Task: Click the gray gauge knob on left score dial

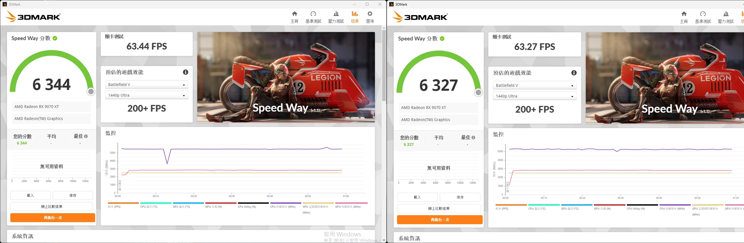Action: [91, 92]
